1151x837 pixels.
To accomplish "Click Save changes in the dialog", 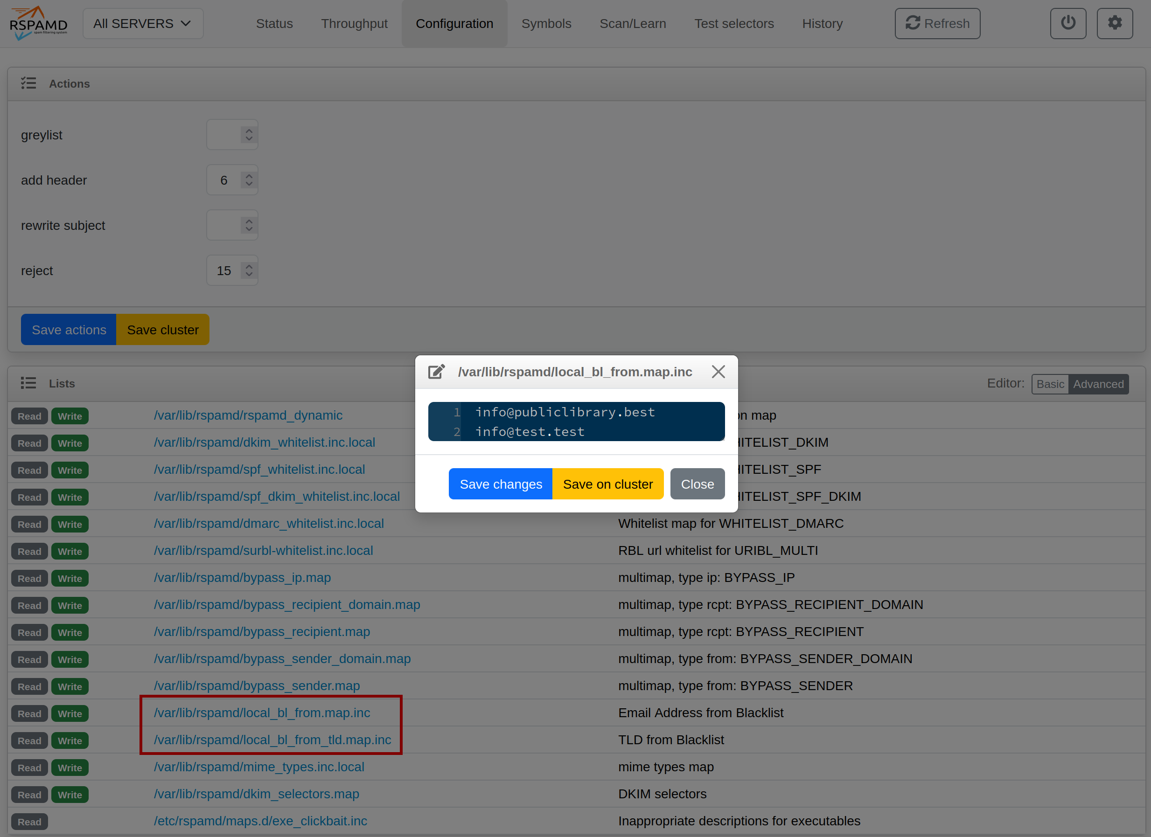I will pyautogui.click(x=501, y=484).
